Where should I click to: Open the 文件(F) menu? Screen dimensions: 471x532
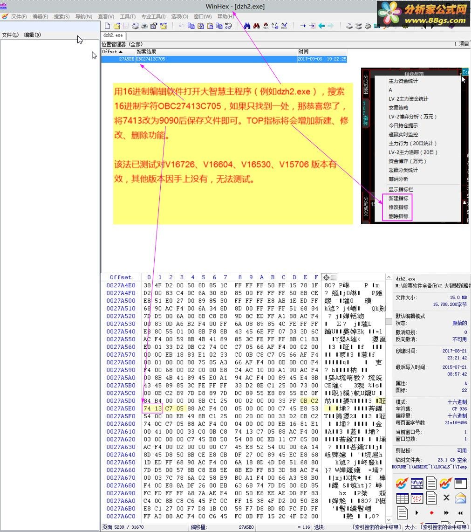19,16
